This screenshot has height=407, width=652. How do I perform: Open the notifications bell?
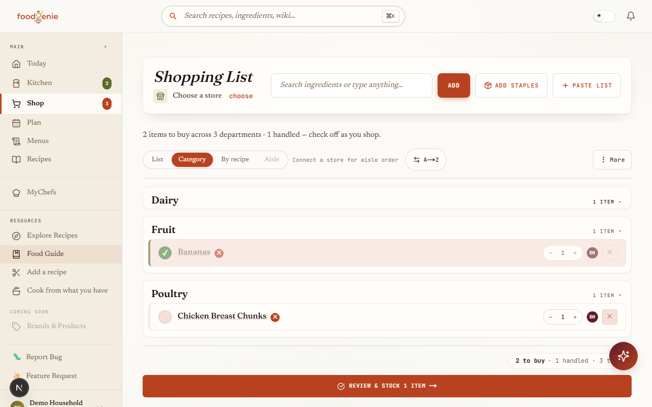[x=631, y=16]
